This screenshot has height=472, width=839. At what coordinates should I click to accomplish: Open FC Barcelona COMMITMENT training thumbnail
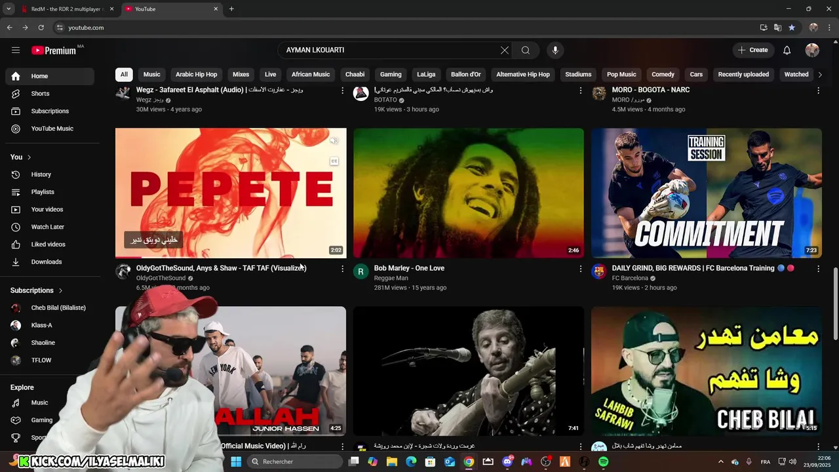707,193
